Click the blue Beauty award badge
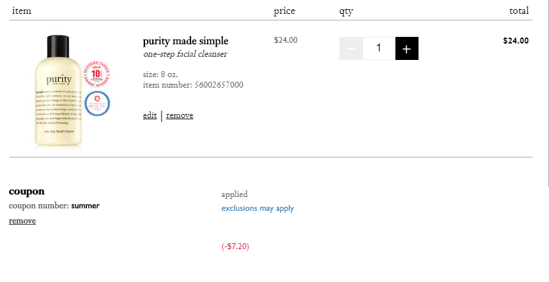This screenshot has height=282, width=549. coord(98,103)
